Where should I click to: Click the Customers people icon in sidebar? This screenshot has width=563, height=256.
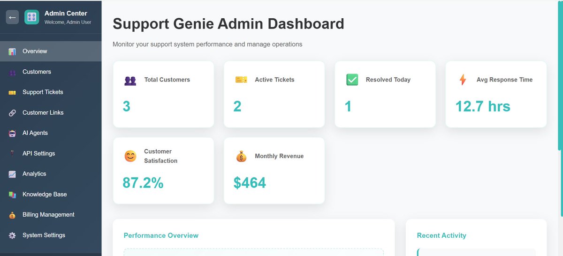(12, 72)
